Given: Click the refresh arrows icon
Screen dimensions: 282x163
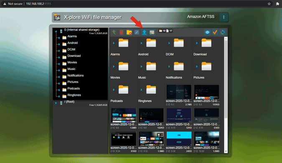Looking at the screenshot, I should (223, 33).
